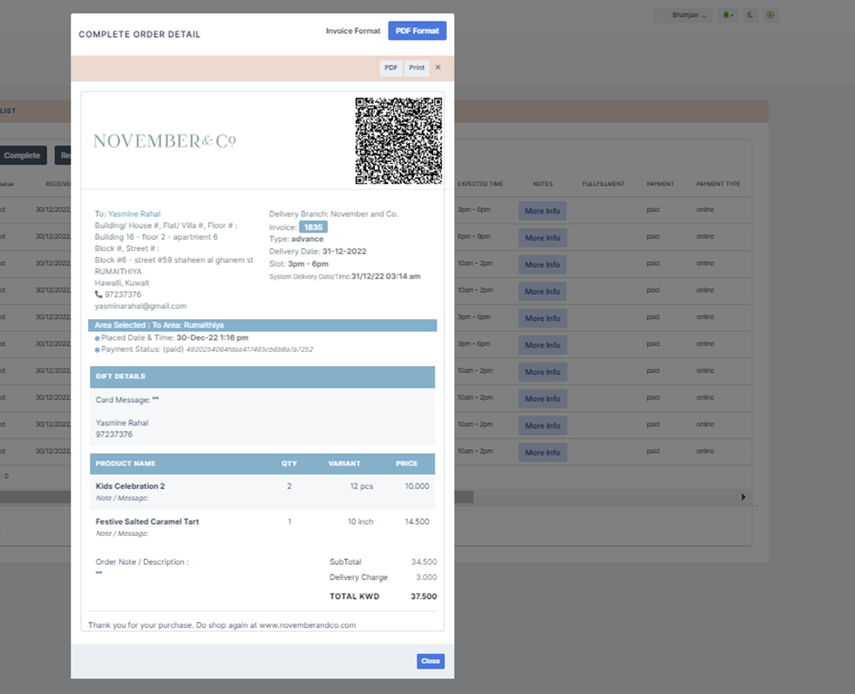
Task: Click the horizontal scrollbar under the order table
Action: (463, 497)
